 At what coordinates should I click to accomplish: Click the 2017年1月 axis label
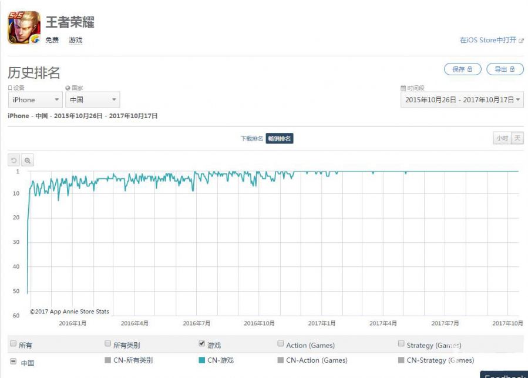tap(322, 323)
